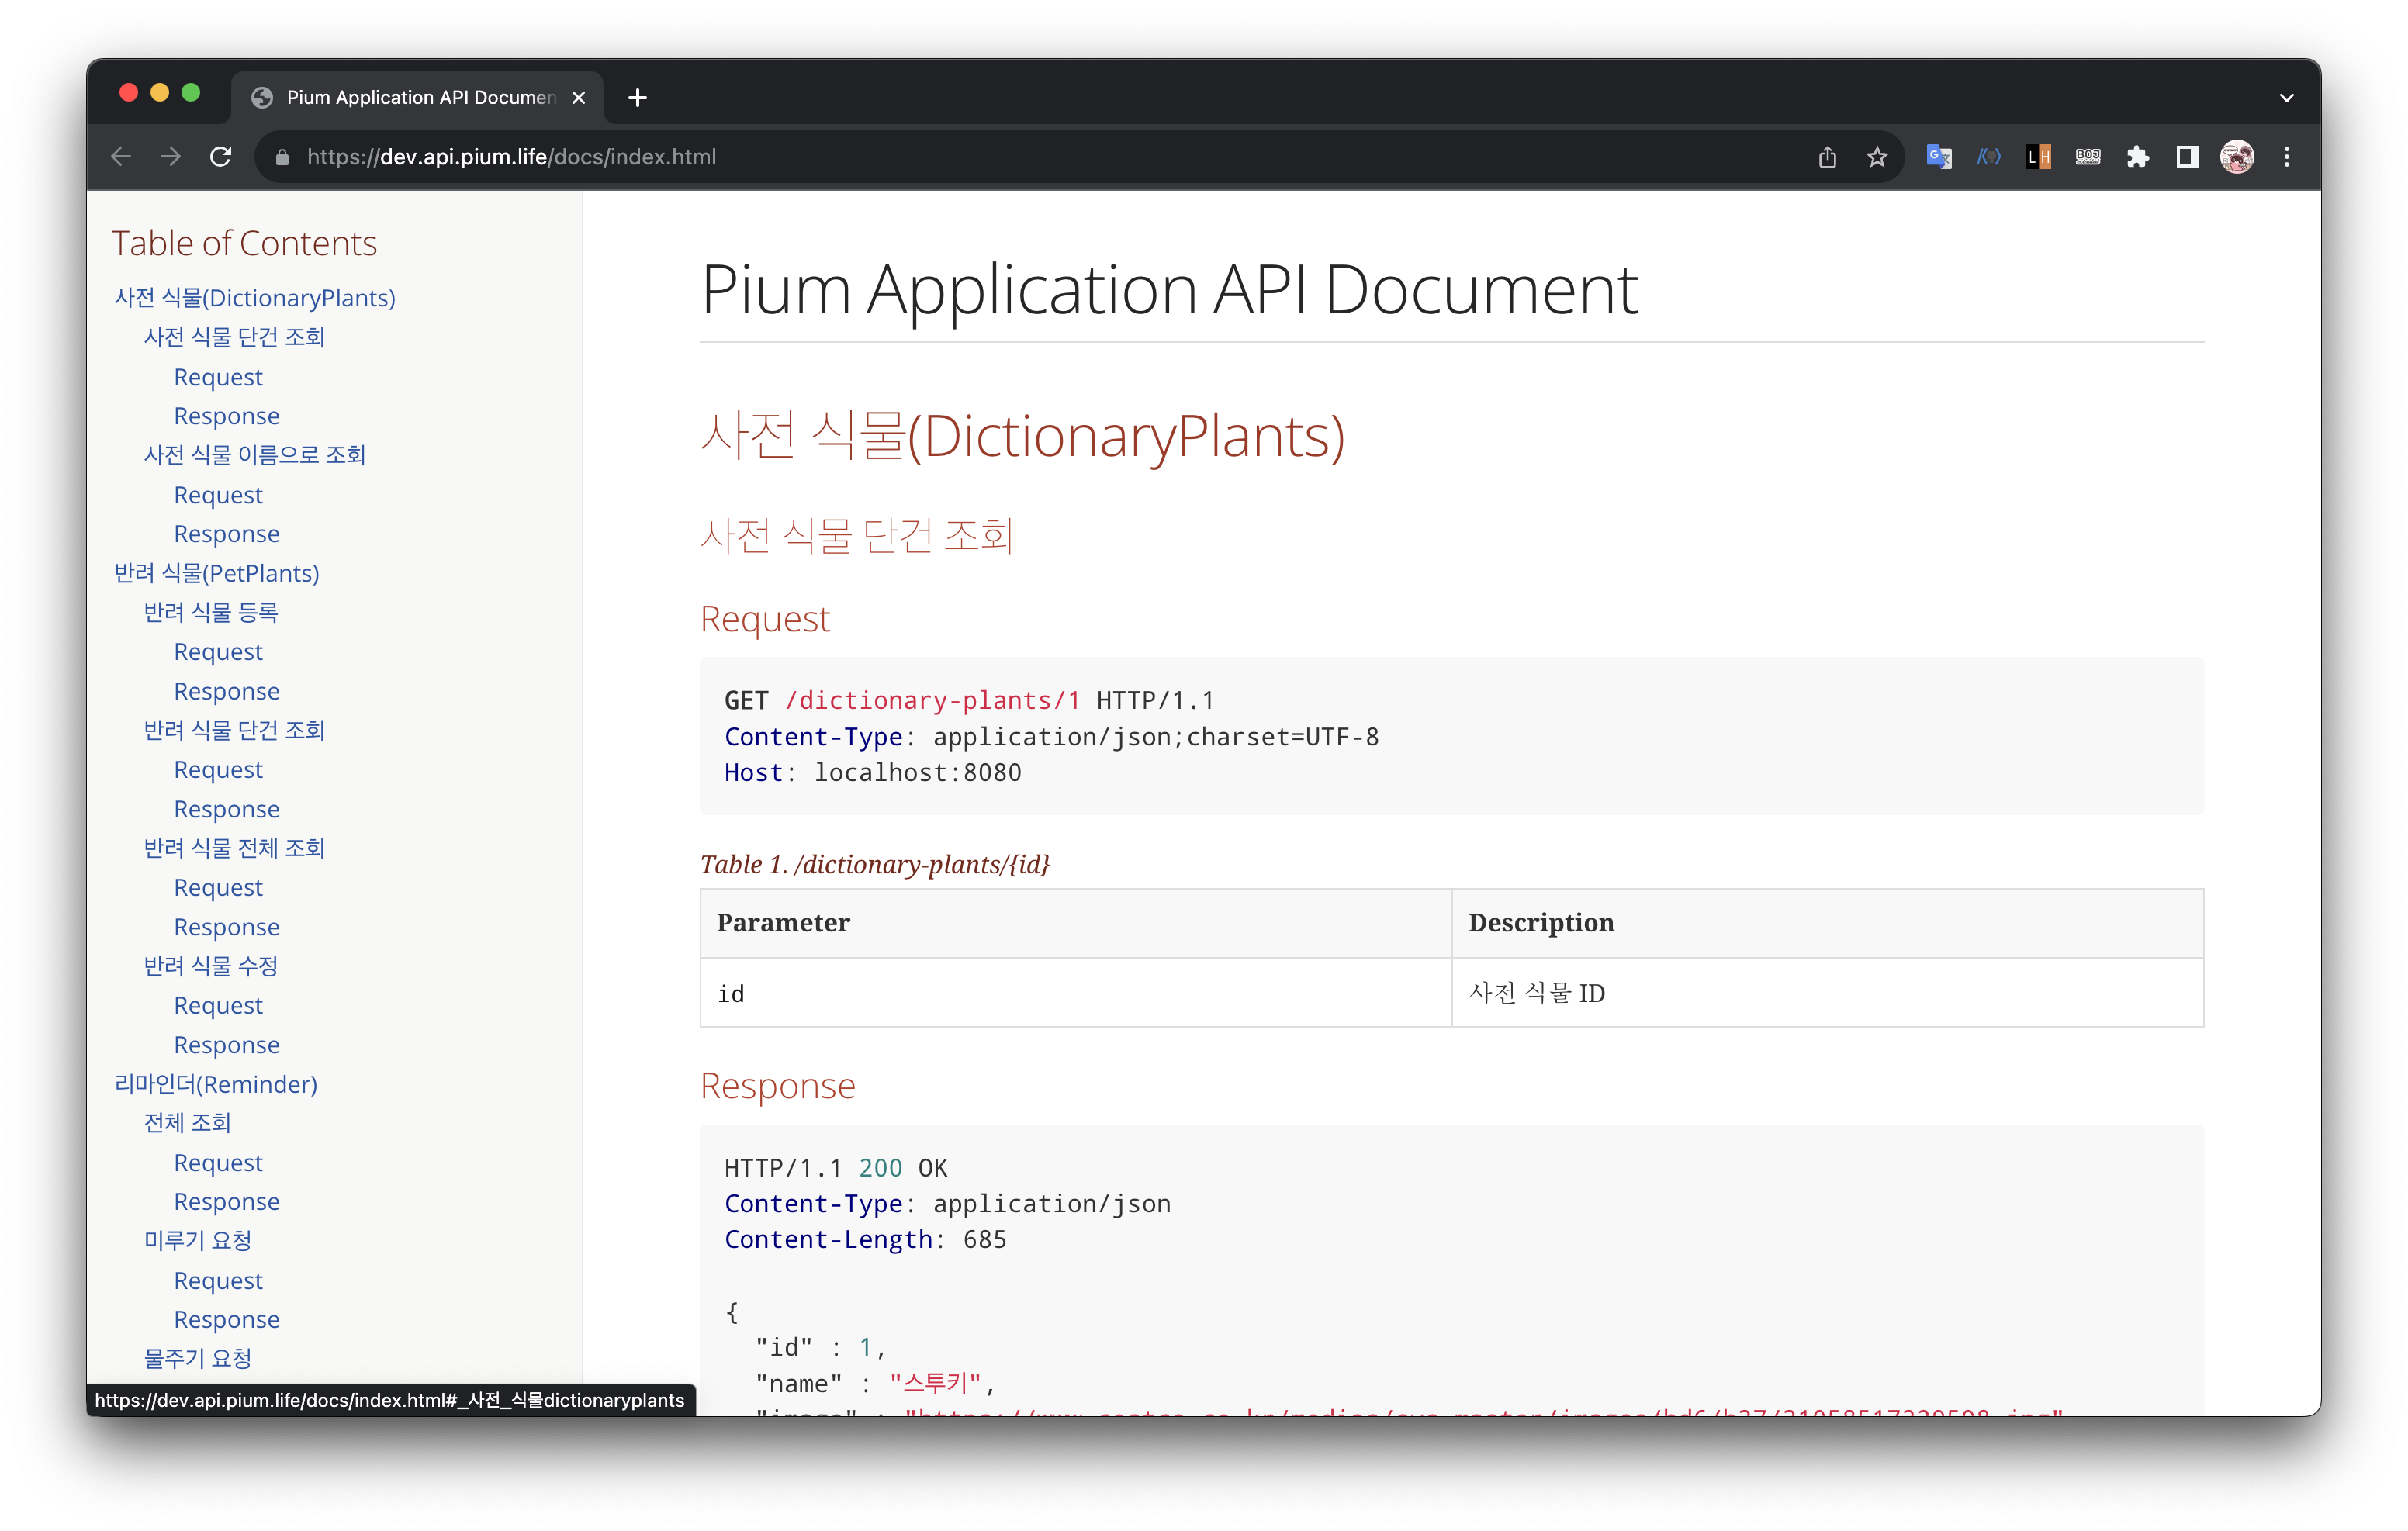This screenshot has height=1531, width=2408.
Task: Close the Pium Application API Document tab
Action: (578, 98)
